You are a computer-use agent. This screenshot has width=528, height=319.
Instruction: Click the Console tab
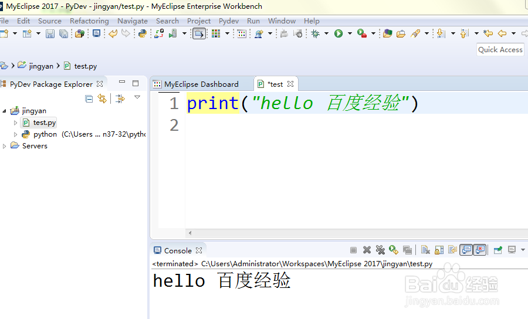178,251
